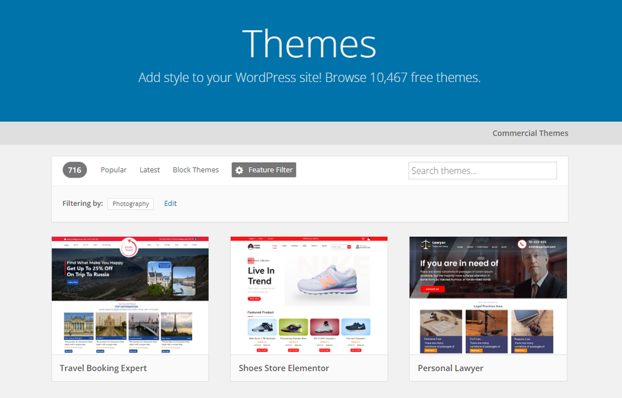Screen dimensions: 622x398
Task: Click the 'Filtering by:' label
Action: tap(83, 204)
